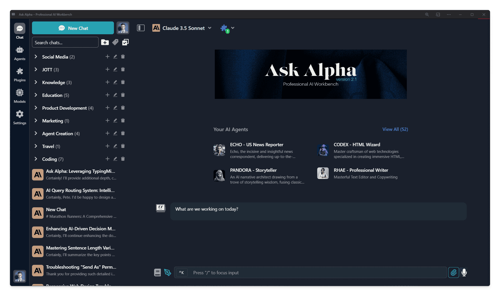Open the Claude 3.5 Sonnet model dropdown

click(x=182, y=28)
